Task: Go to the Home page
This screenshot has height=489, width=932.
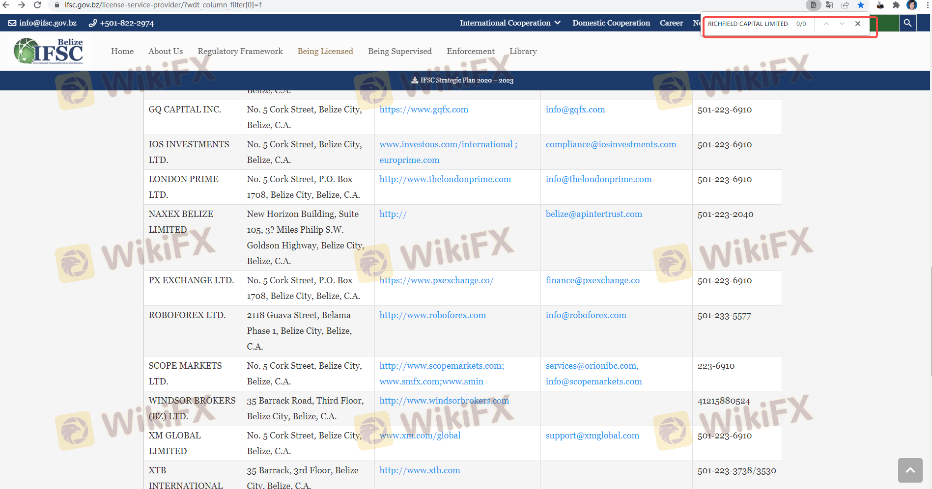Action: 122,51
